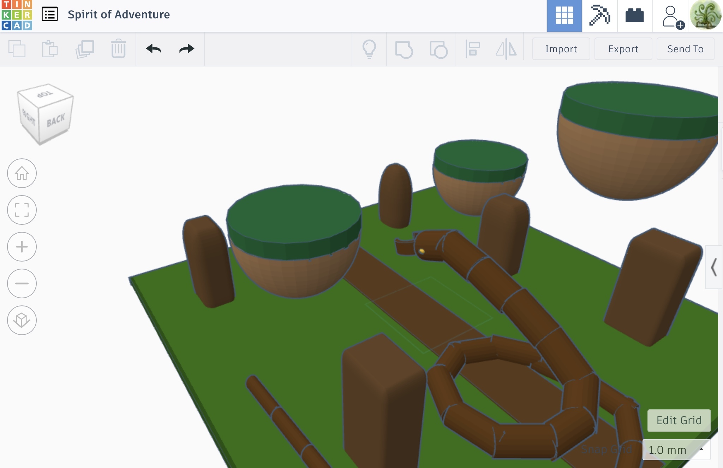Zoom out with minus button
Viewport: 723px width, 468px height.
click(x=22, y=283)
